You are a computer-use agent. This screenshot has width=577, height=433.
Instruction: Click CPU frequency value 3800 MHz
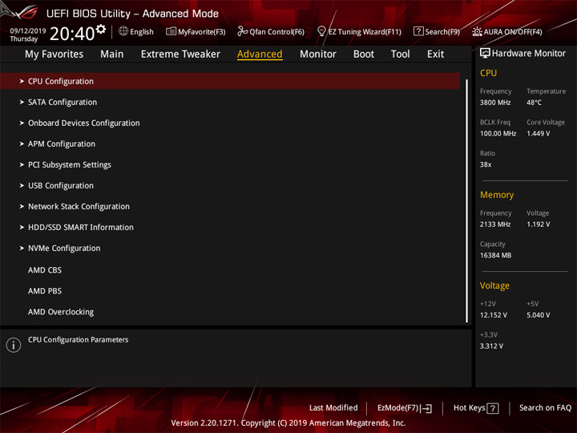[495, 103]
